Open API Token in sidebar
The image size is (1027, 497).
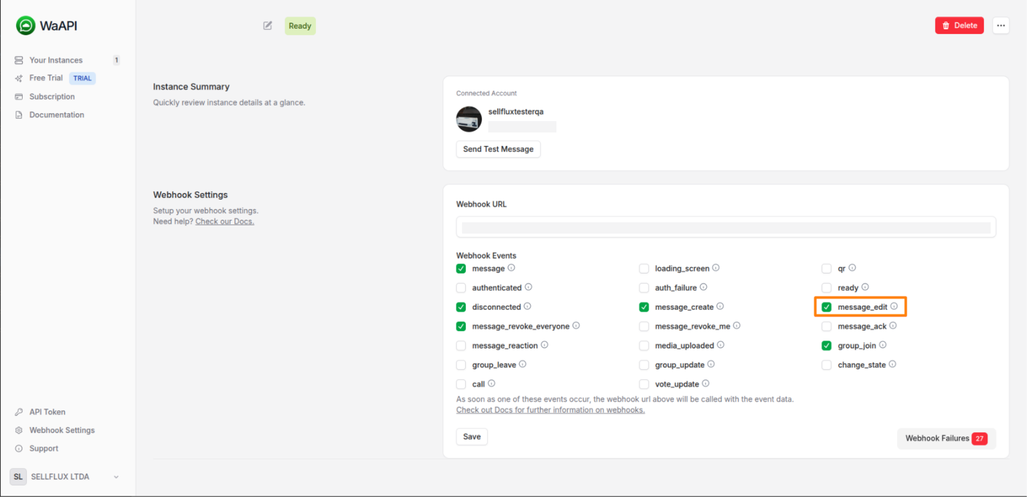[x=47, y=412]
